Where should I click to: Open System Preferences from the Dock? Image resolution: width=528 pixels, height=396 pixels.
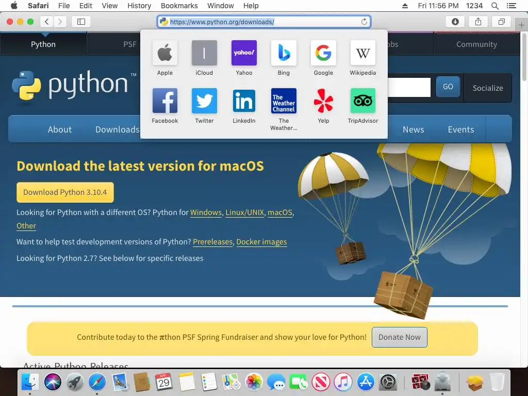pos(388,382)
